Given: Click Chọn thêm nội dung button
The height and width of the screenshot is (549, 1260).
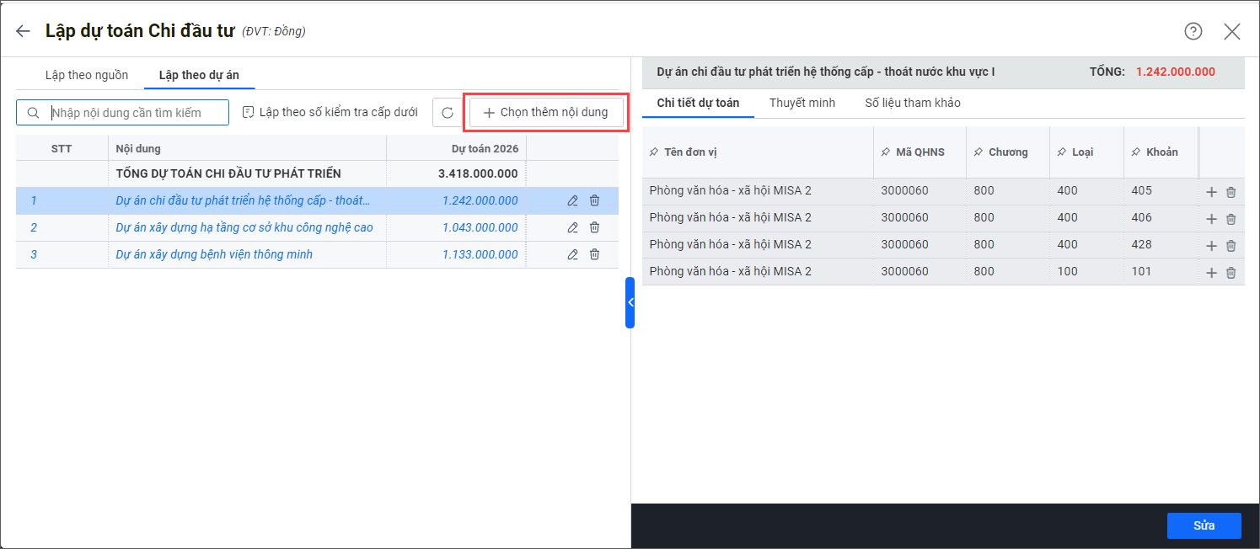Looking at the screenshot, I should 545,112.
